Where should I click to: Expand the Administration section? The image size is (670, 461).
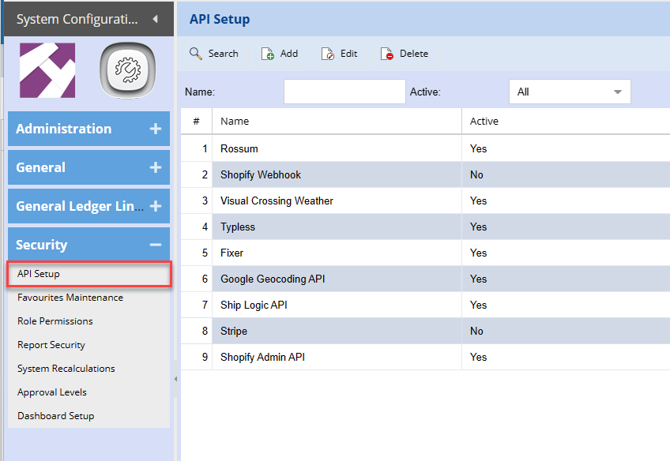point(155,129)
